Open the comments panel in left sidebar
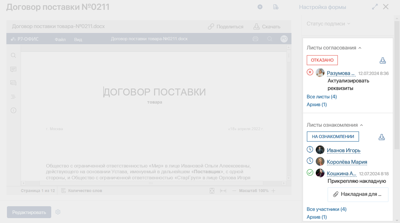This screenshot has height=223, width=400. [13, 69]
